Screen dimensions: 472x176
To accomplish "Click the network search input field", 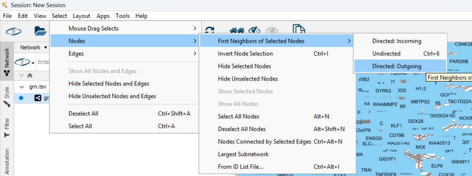I will pos(43,62).
